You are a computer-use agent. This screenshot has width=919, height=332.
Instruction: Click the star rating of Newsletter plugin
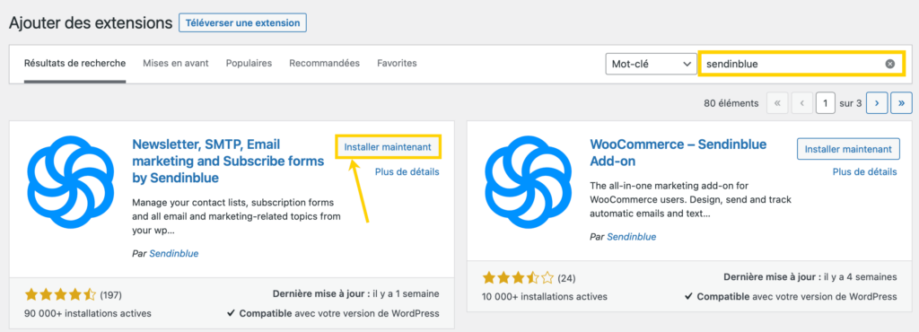click(60, 294)
